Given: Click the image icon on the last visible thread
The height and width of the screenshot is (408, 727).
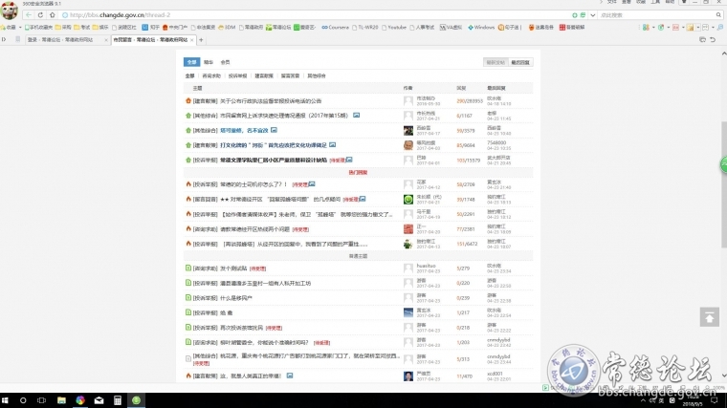Looking at the screenshot, I should (289, 376).
